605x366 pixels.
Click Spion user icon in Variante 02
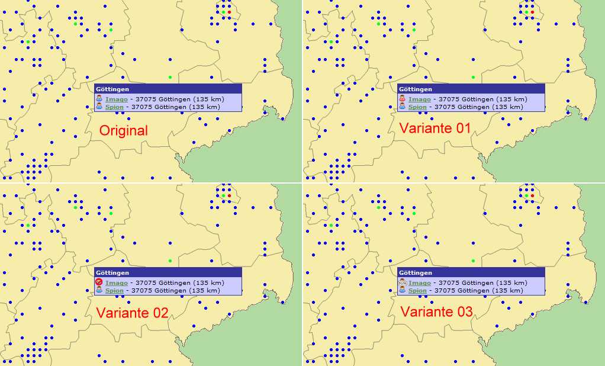pyautogui.click(x=99, y=290)
